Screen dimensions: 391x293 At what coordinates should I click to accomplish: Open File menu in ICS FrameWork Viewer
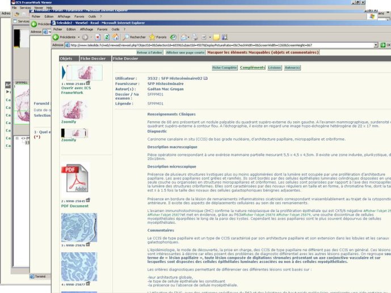point(14,8)
